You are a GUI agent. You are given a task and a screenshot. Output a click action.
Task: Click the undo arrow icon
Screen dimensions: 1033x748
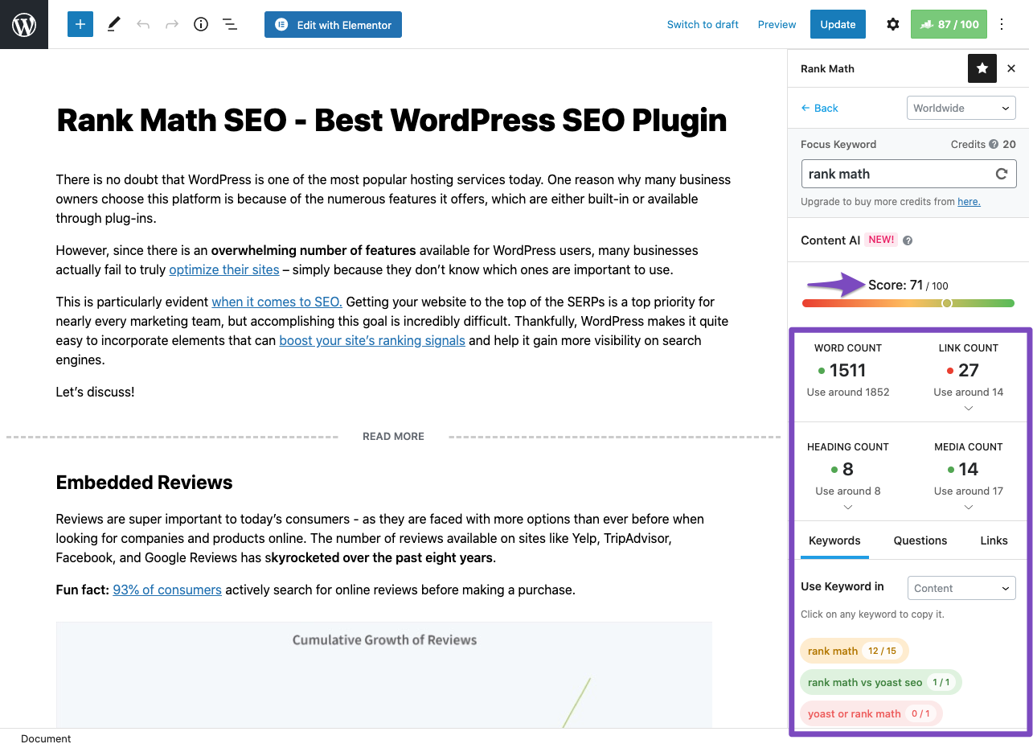(x=143, y=24)
